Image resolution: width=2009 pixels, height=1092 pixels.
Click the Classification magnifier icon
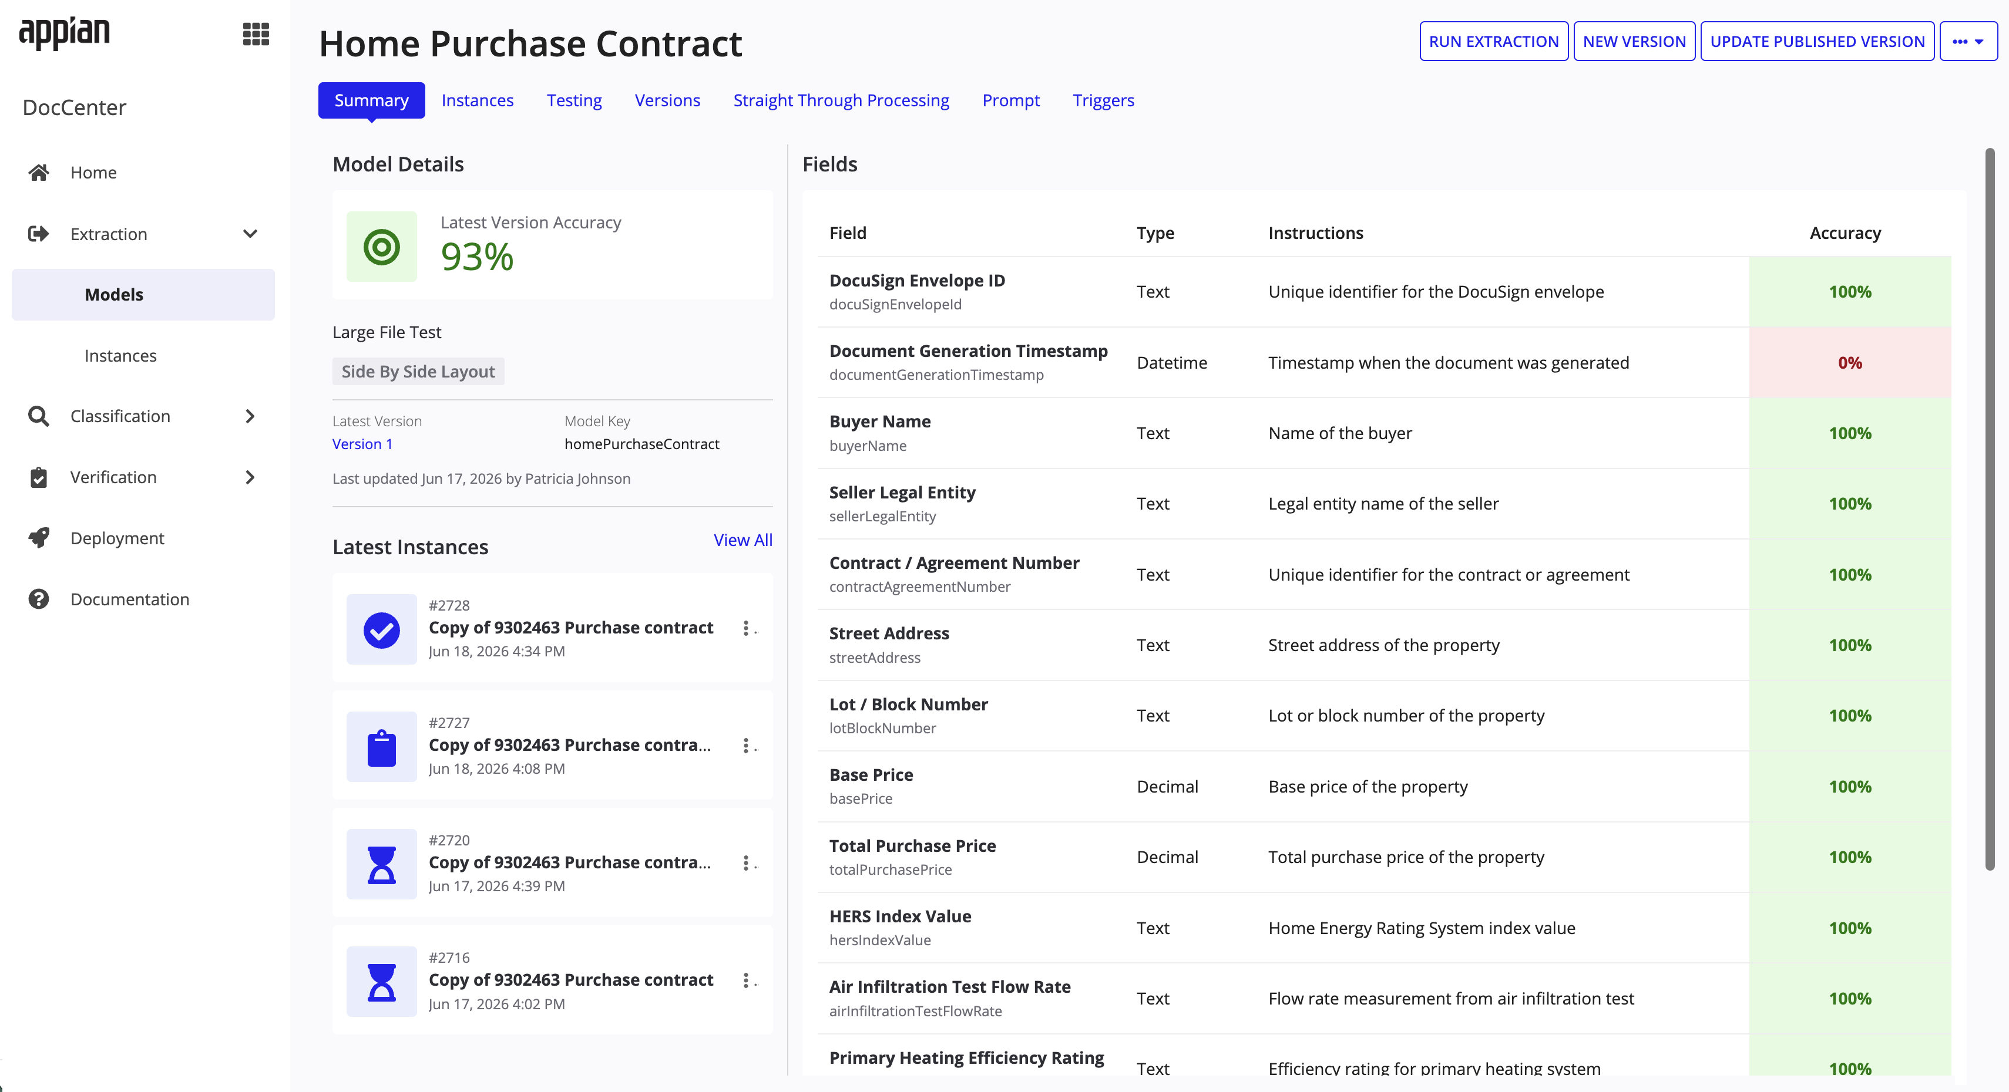(38, 416)
